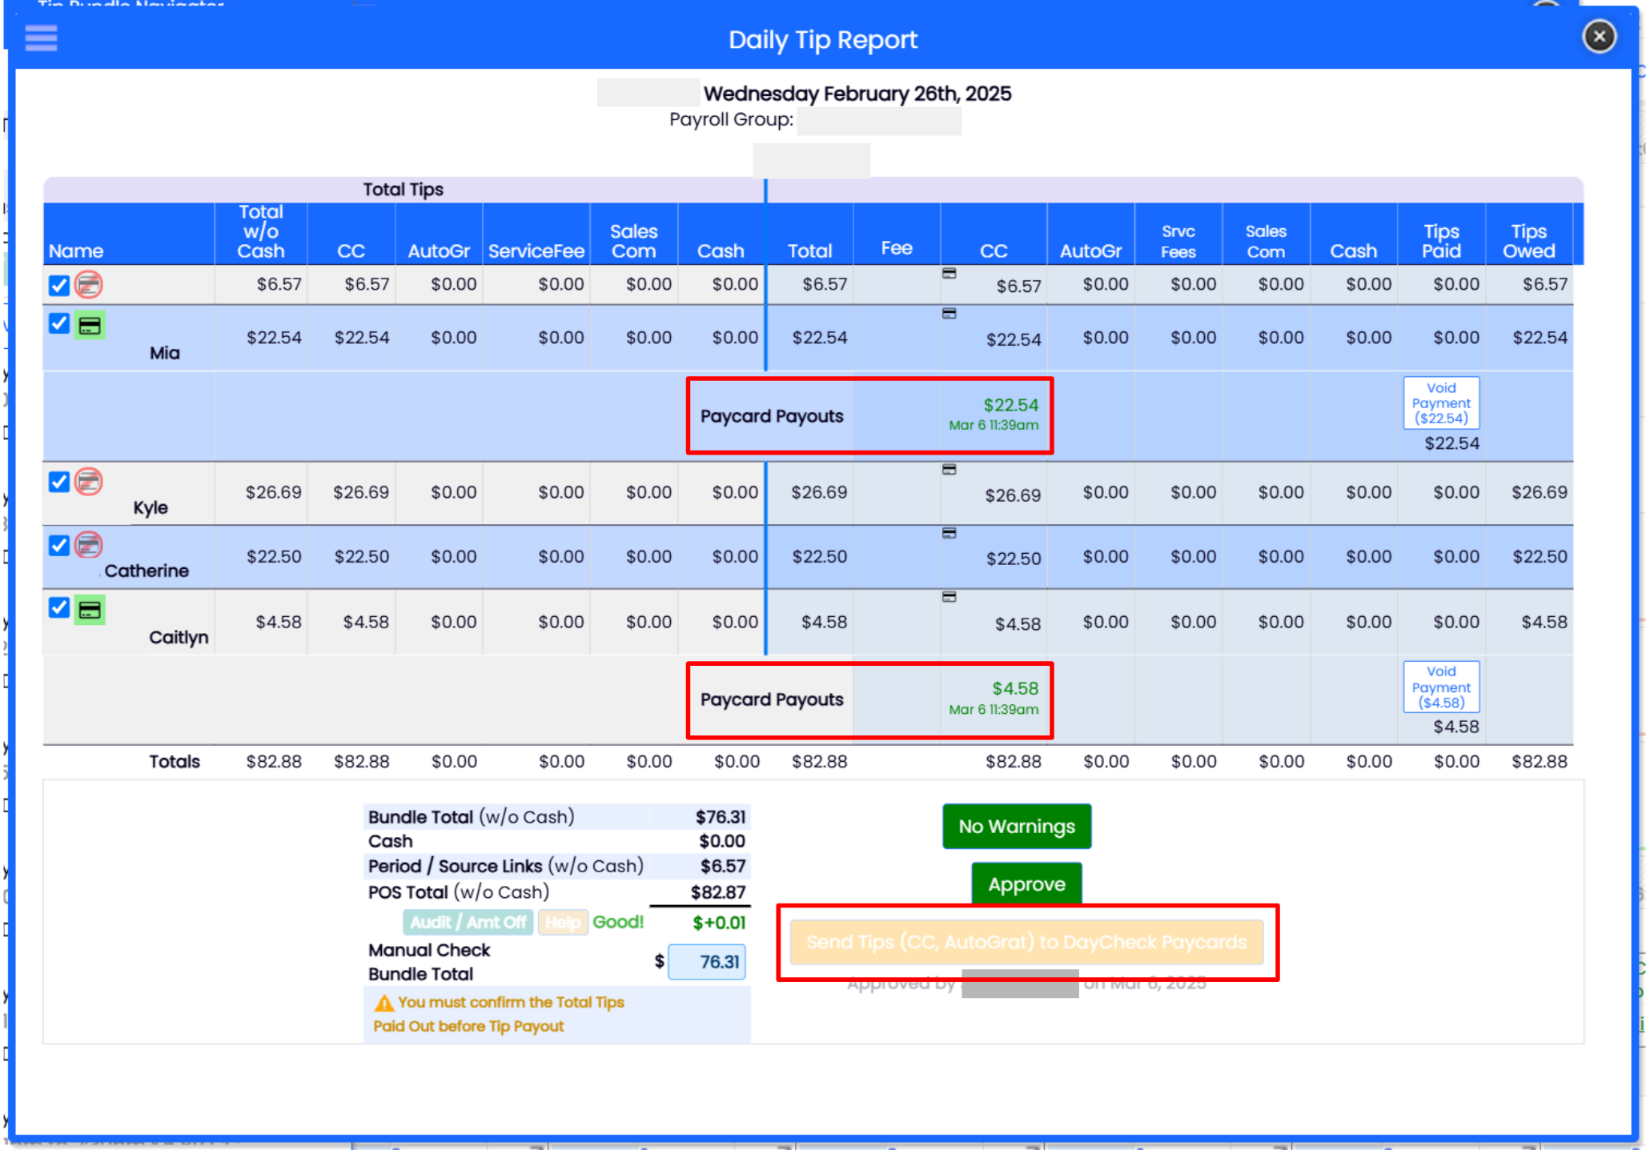Click the card icon above Caitlyn's $4.58 CC
The width and height of the screenshot is (1646, 1150).
949,597
